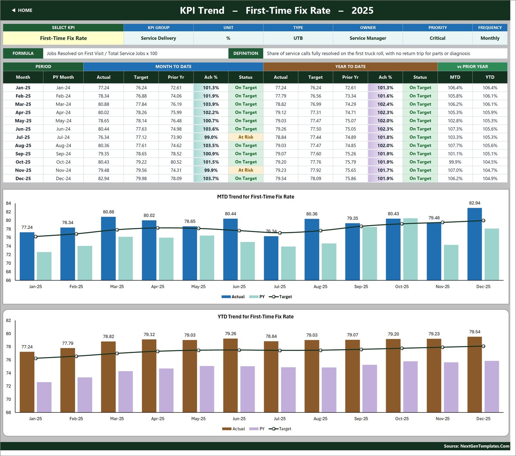
Task: Select the MONTH TO DATE header
Action: [173, 66]
